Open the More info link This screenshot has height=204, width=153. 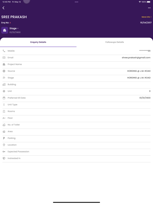pyautogui.click(x=147, y=17)
